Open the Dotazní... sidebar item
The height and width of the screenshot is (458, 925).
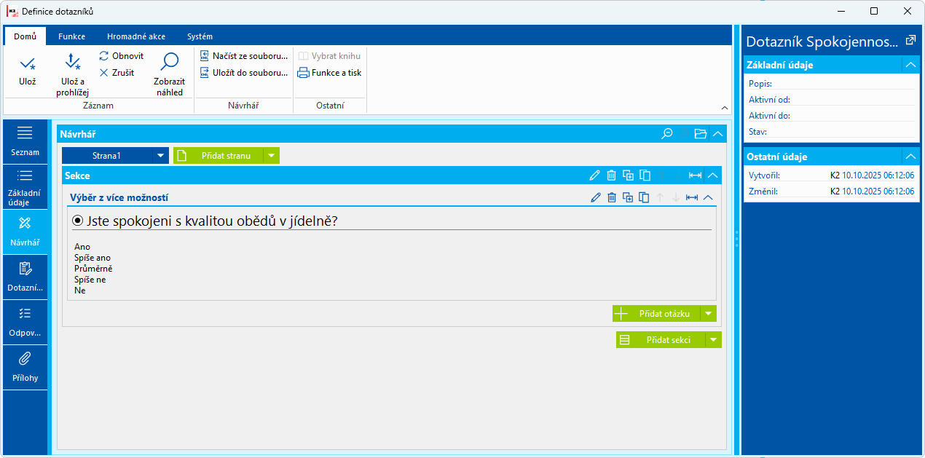click(25, 277)
